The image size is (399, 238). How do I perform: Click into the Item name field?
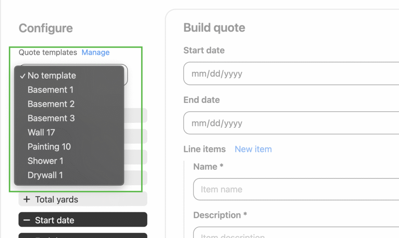point(295,190)
